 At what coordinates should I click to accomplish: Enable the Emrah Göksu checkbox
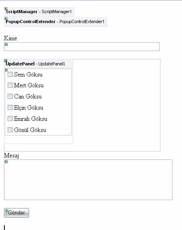click(10, 119)
